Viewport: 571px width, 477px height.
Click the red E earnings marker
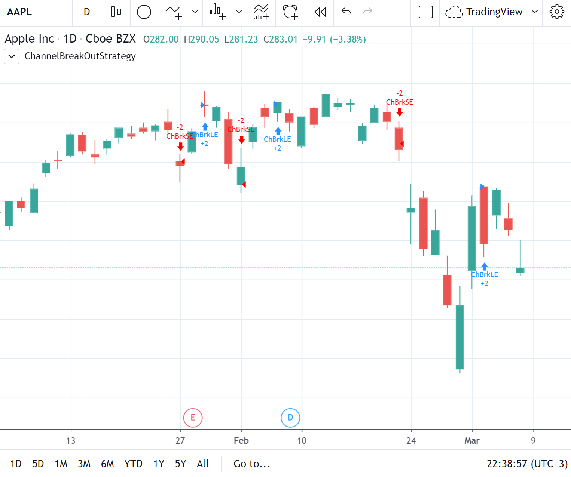pyautogui.click(x=192, y=418)
